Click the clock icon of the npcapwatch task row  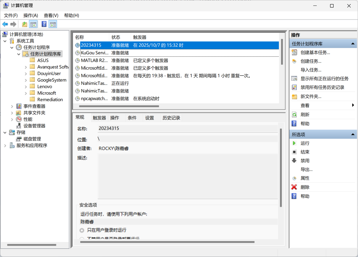point(77,99)
